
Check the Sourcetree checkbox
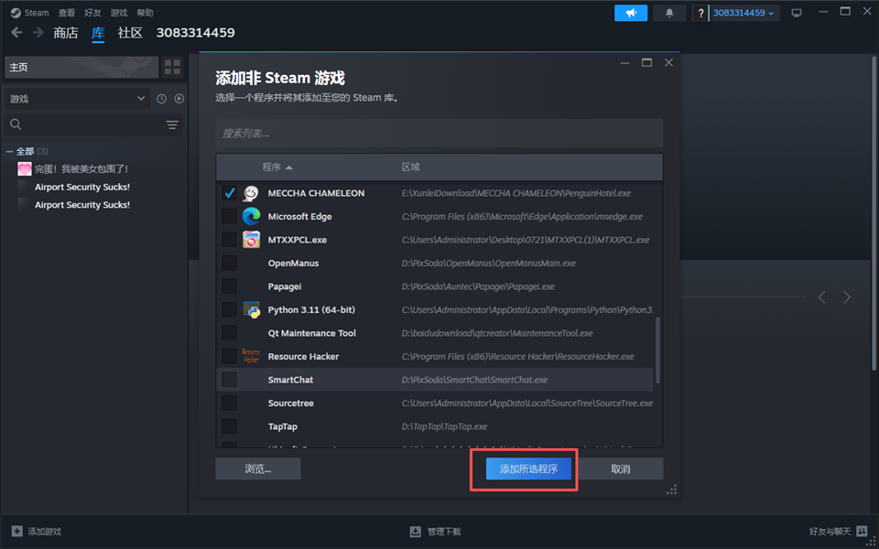(229, 404)
